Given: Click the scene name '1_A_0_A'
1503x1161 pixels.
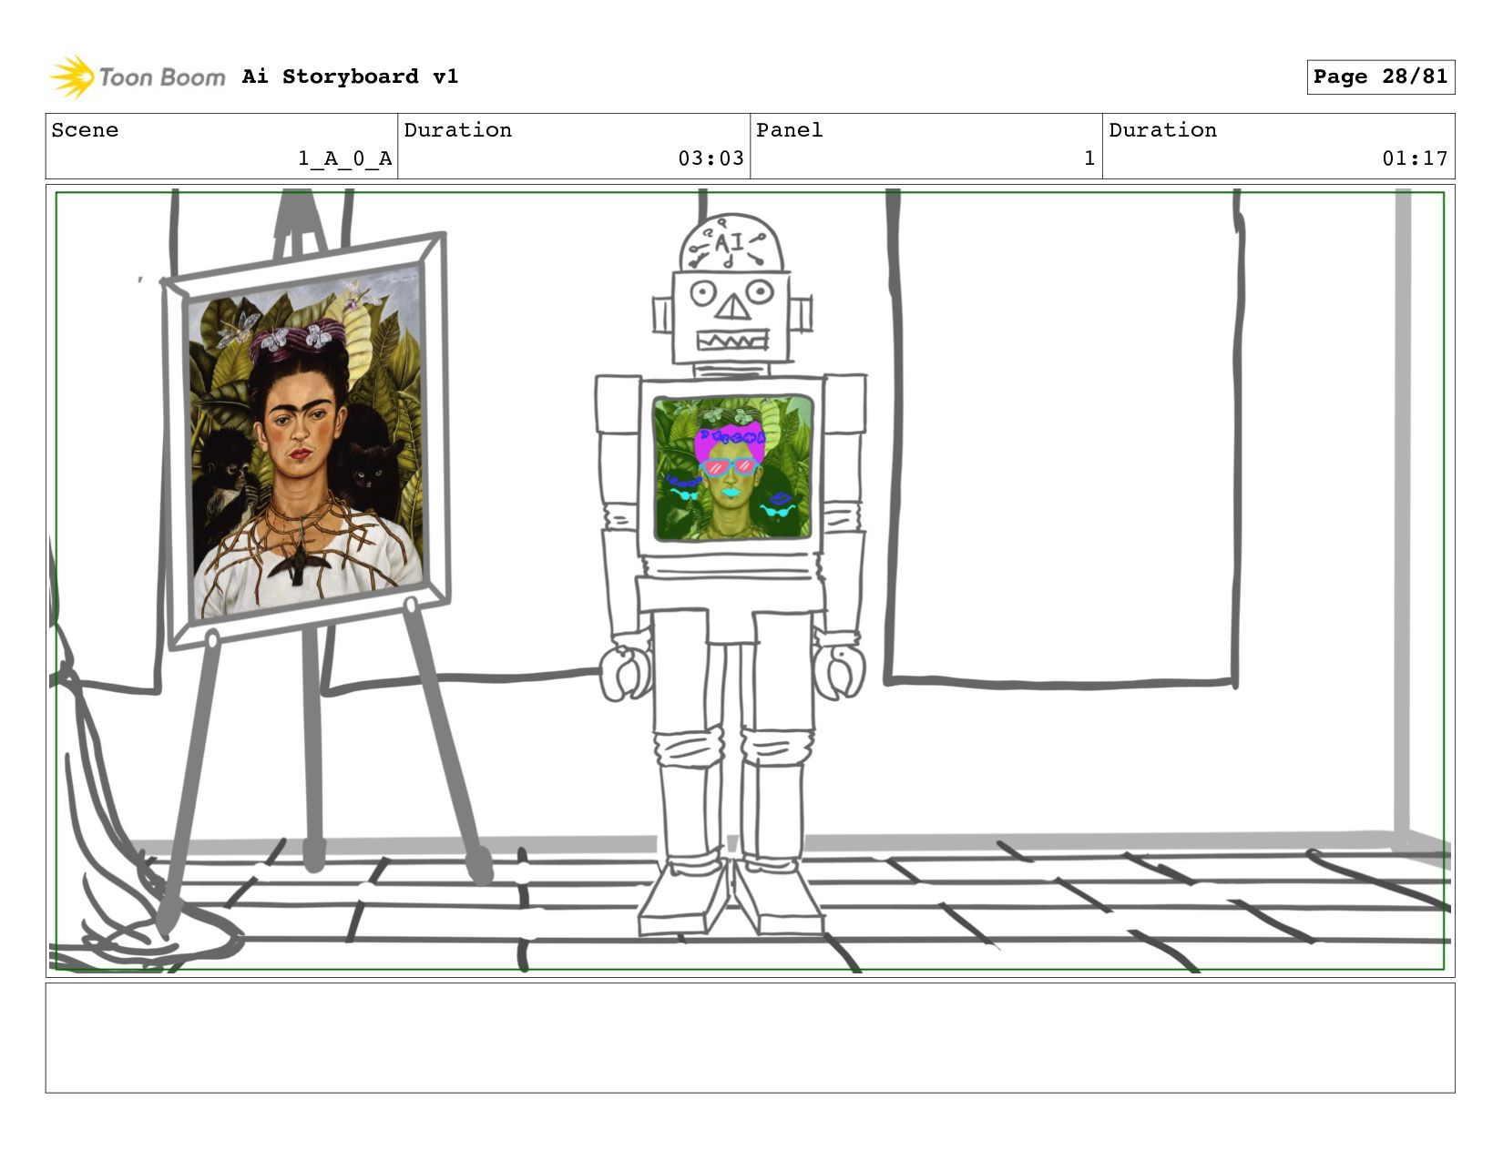Looking at the screenshot, I should click(x=345, y=158).
